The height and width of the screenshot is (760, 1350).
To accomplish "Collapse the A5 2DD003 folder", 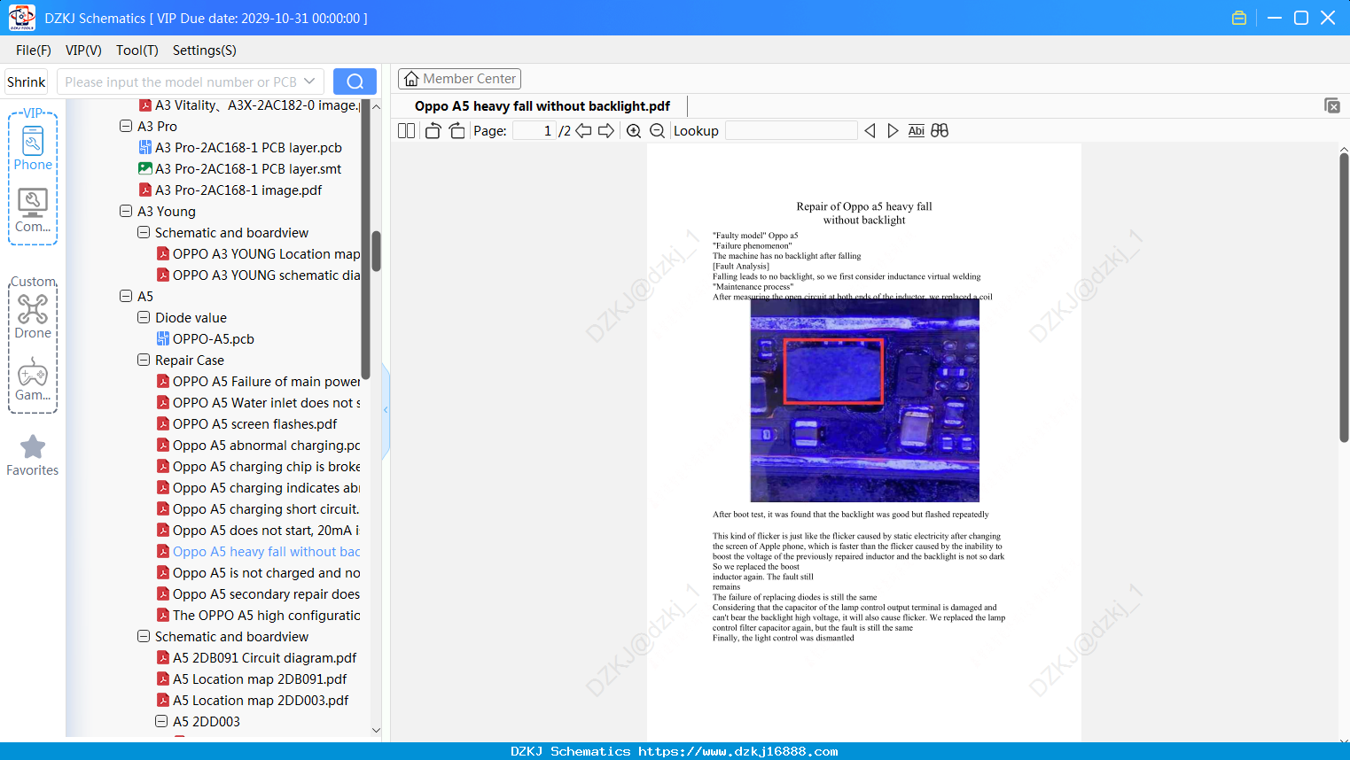I will coord(161,721).
